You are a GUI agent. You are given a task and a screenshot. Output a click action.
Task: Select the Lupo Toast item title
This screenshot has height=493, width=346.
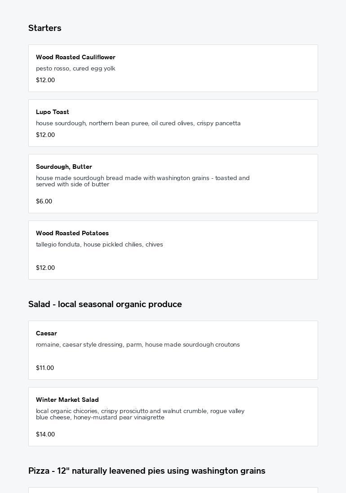(53, 112)
